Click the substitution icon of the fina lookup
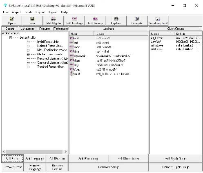 [72, 51]
